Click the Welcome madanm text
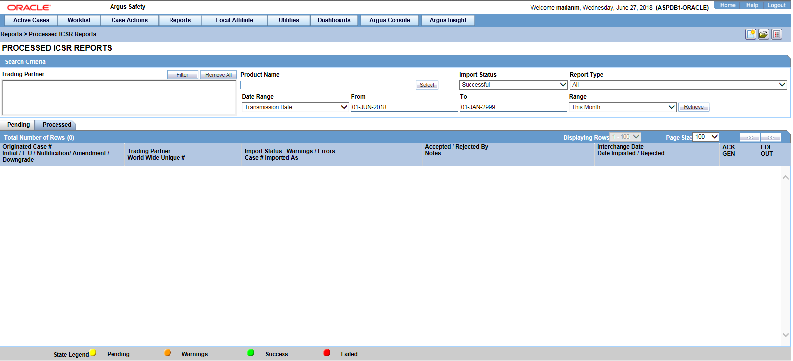Screen dimensions: 793x361 (x=555, y=8)
